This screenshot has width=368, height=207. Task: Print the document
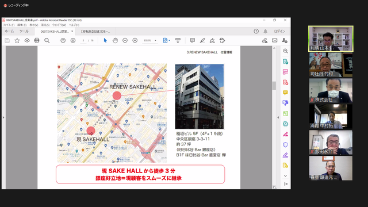(37, 41)
